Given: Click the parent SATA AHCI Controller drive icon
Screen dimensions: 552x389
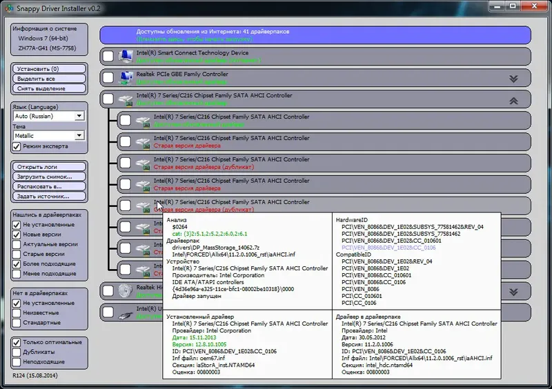Looking at the screenshot, I should point(126,99).
